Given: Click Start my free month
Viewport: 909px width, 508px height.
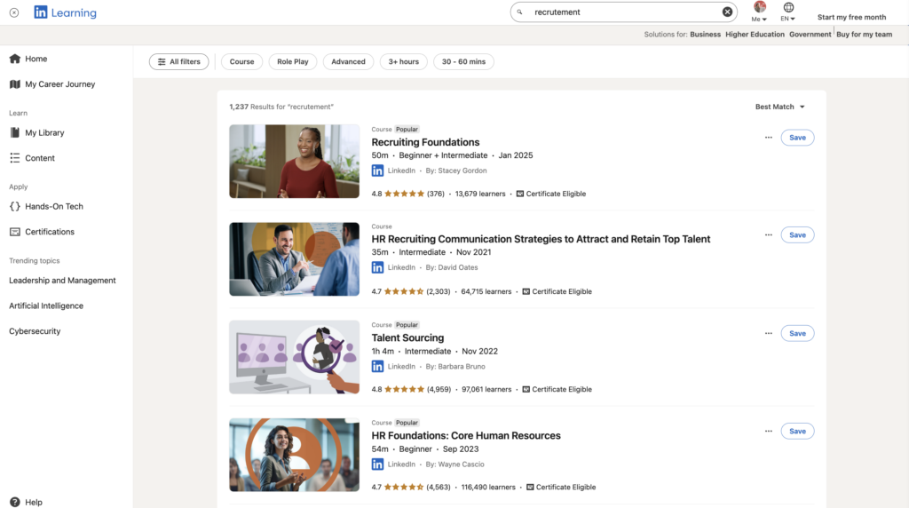Looking at the screenshot, I should point(851,17).
